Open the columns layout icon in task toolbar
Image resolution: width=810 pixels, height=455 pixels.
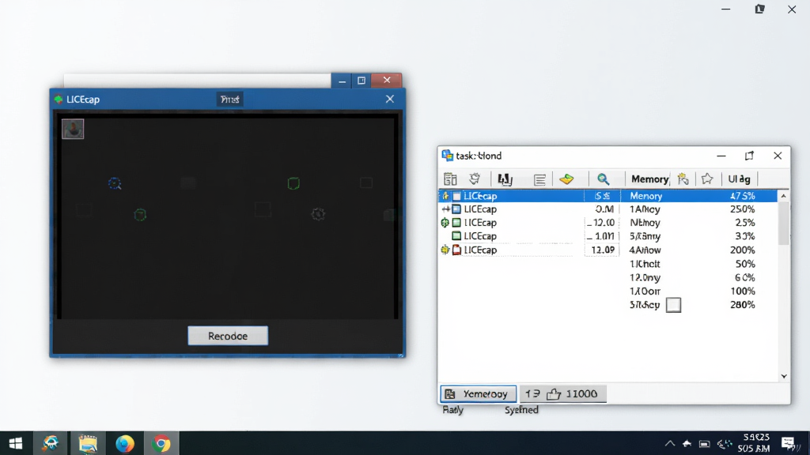pos(450,179)
